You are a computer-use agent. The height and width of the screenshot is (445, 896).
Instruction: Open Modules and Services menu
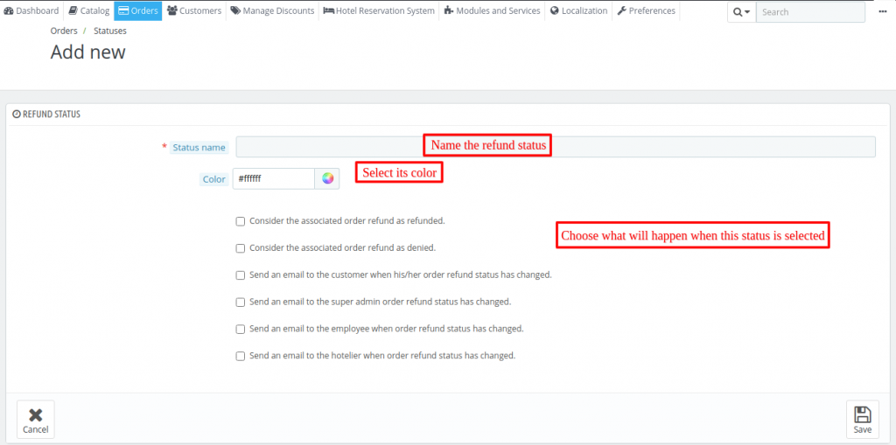click(x=492, y=10)
